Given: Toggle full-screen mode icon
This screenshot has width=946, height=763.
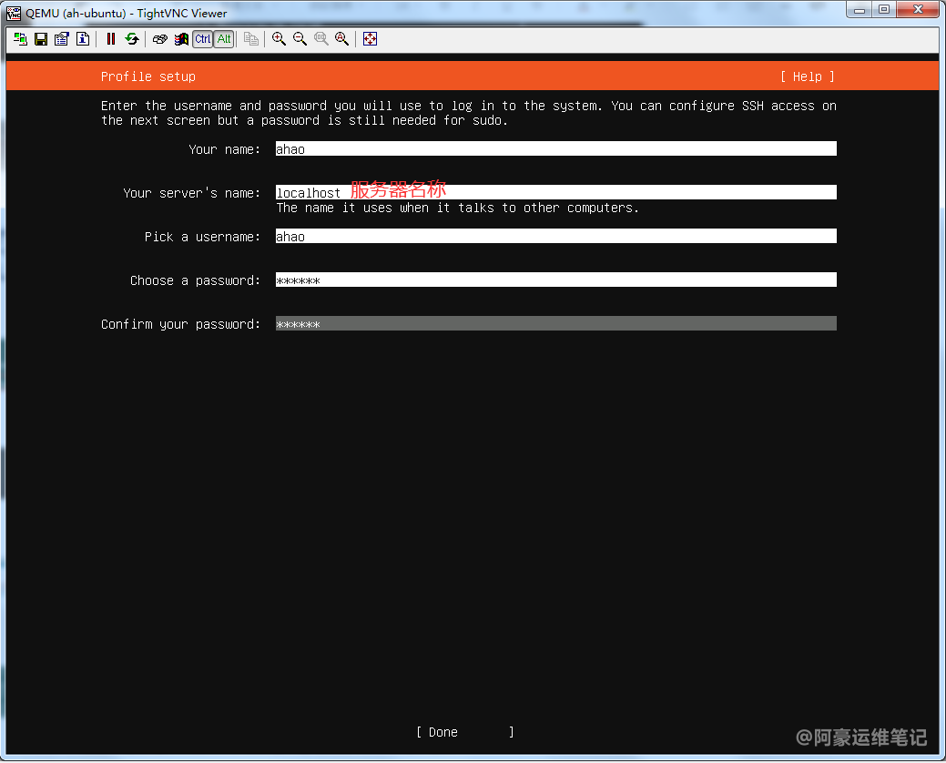Looking at the screenshot, I should 370,39.
